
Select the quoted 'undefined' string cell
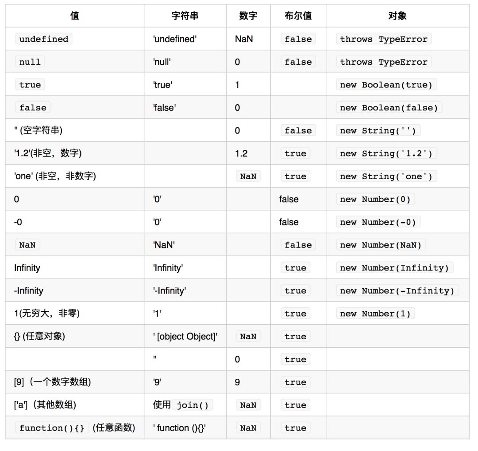(x=175, y=39)
